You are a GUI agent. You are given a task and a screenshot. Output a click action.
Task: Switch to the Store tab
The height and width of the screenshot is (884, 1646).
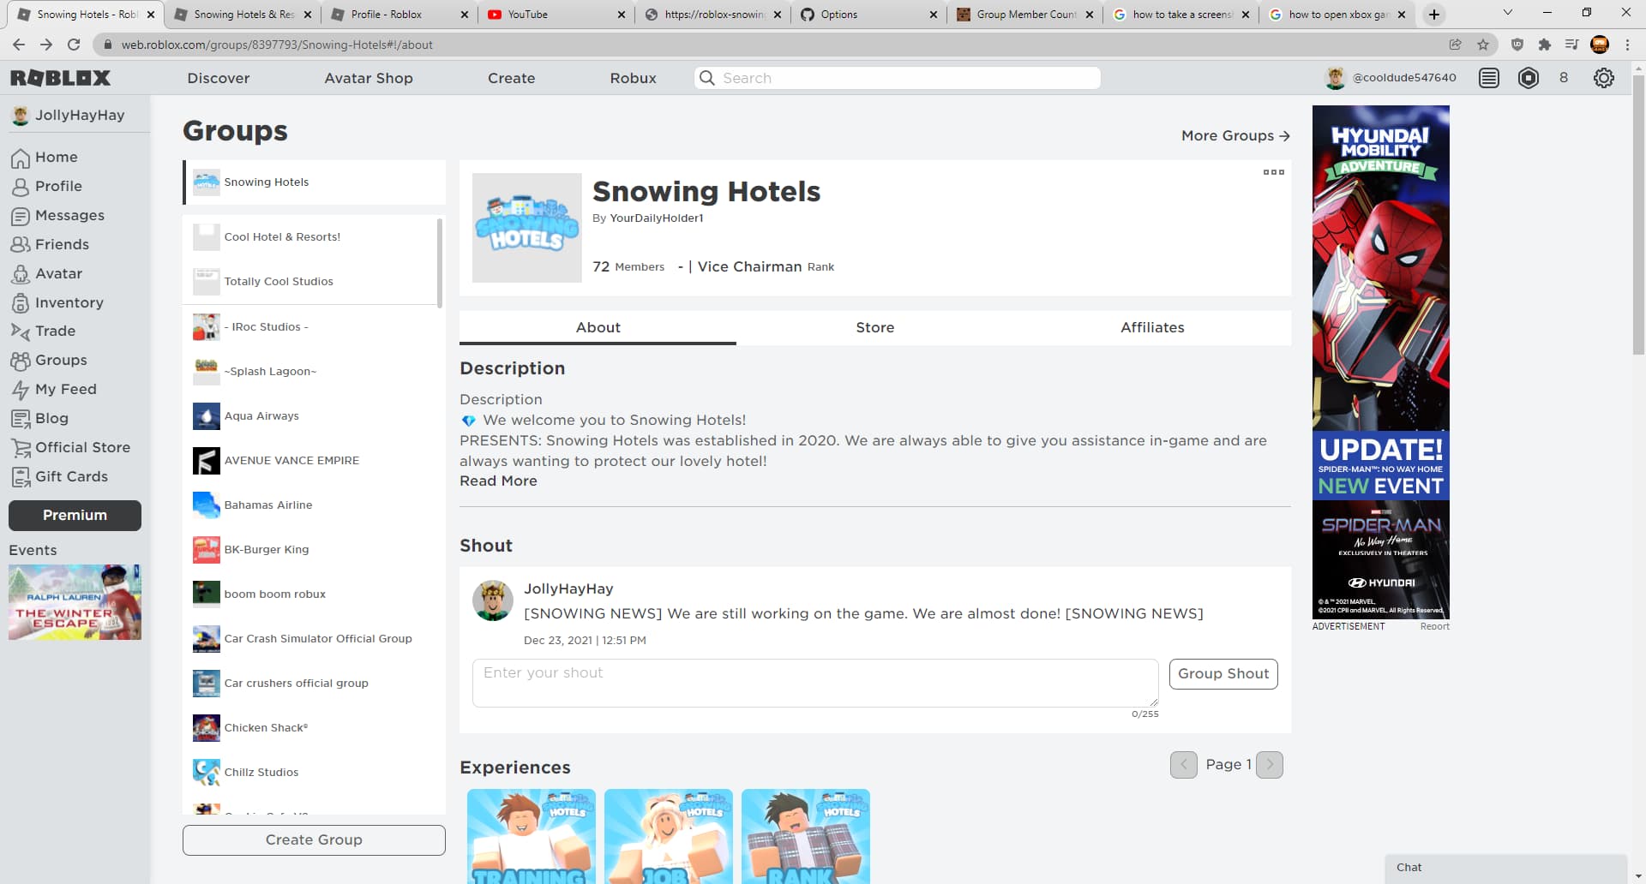pyautogui.click(x=874, y=327)
